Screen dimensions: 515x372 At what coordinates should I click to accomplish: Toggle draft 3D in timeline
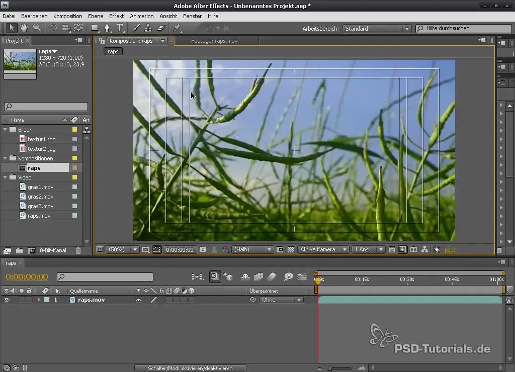click(x=228, y=277)
